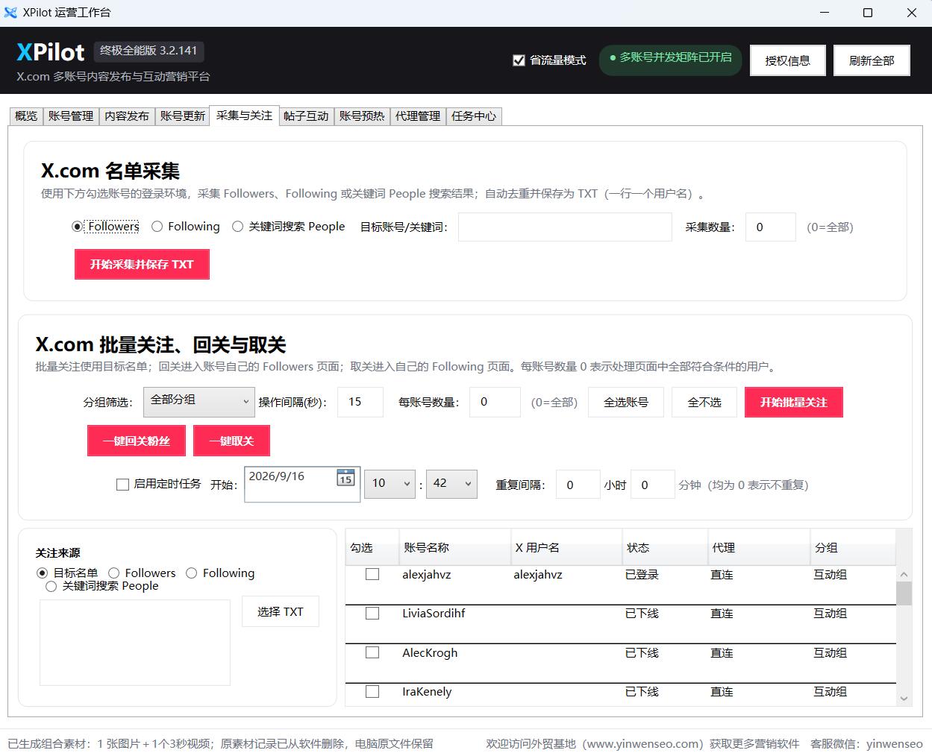Click the 重复间隔 分钟 input field
Screen dimensions: 932x753
(x=652, y=485)
